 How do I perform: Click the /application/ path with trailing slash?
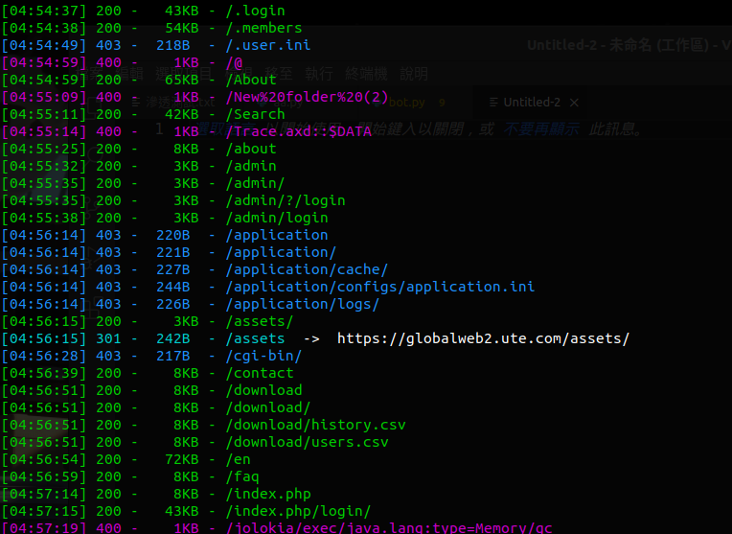click(281, 253)
